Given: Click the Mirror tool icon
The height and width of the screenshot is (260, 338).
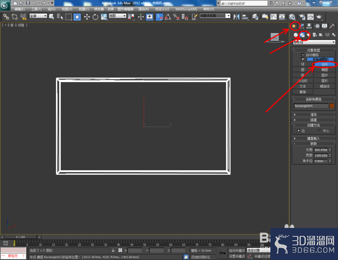Looking at the screenshot, I should (x=237, y=17).
